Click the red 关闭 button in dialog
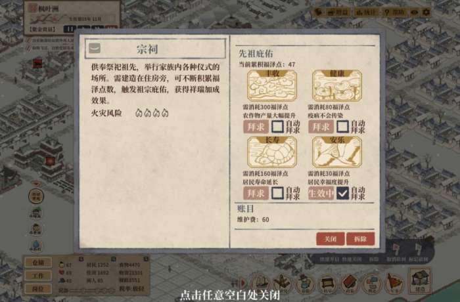 point(331,239)
